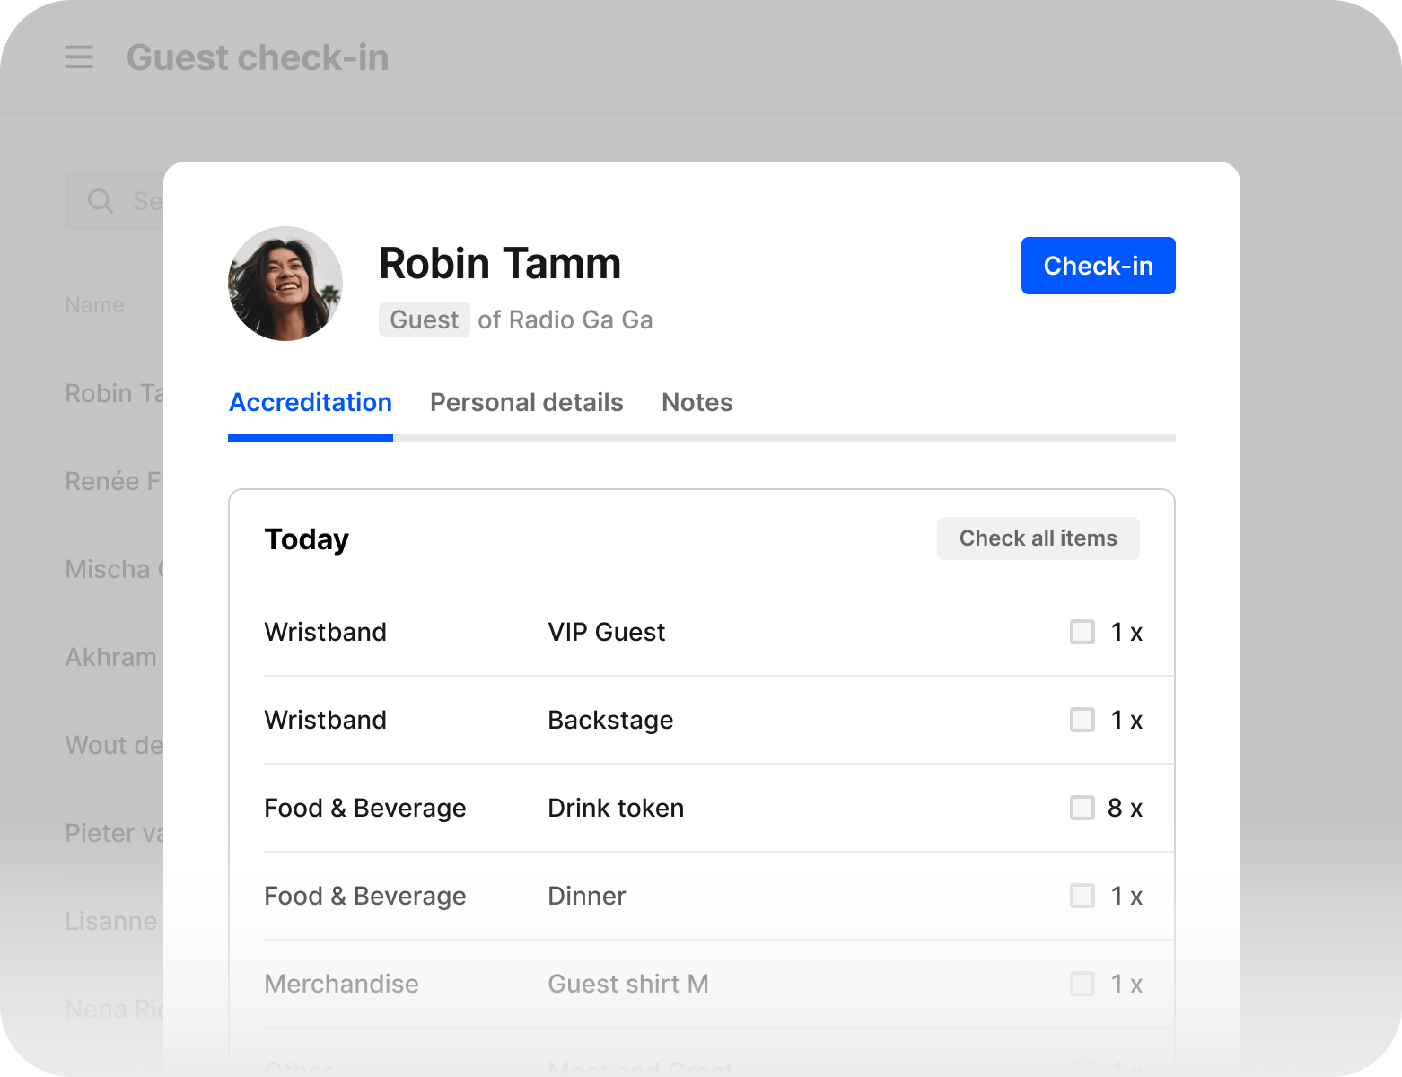This screenshot has height=1077, width=1402.
Task: Click the Name column header
Action: point(94,305)
